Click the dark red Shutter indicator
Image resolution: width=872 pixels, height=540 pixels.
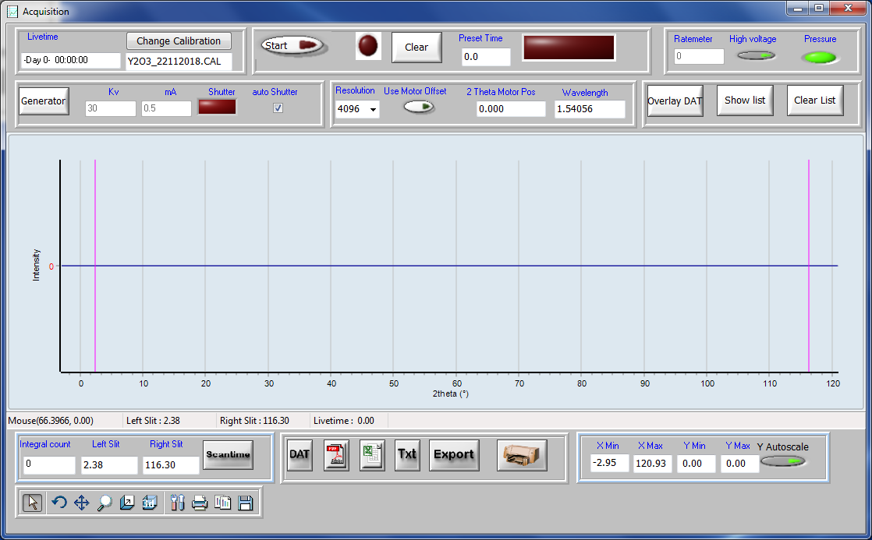coord(217,108)
